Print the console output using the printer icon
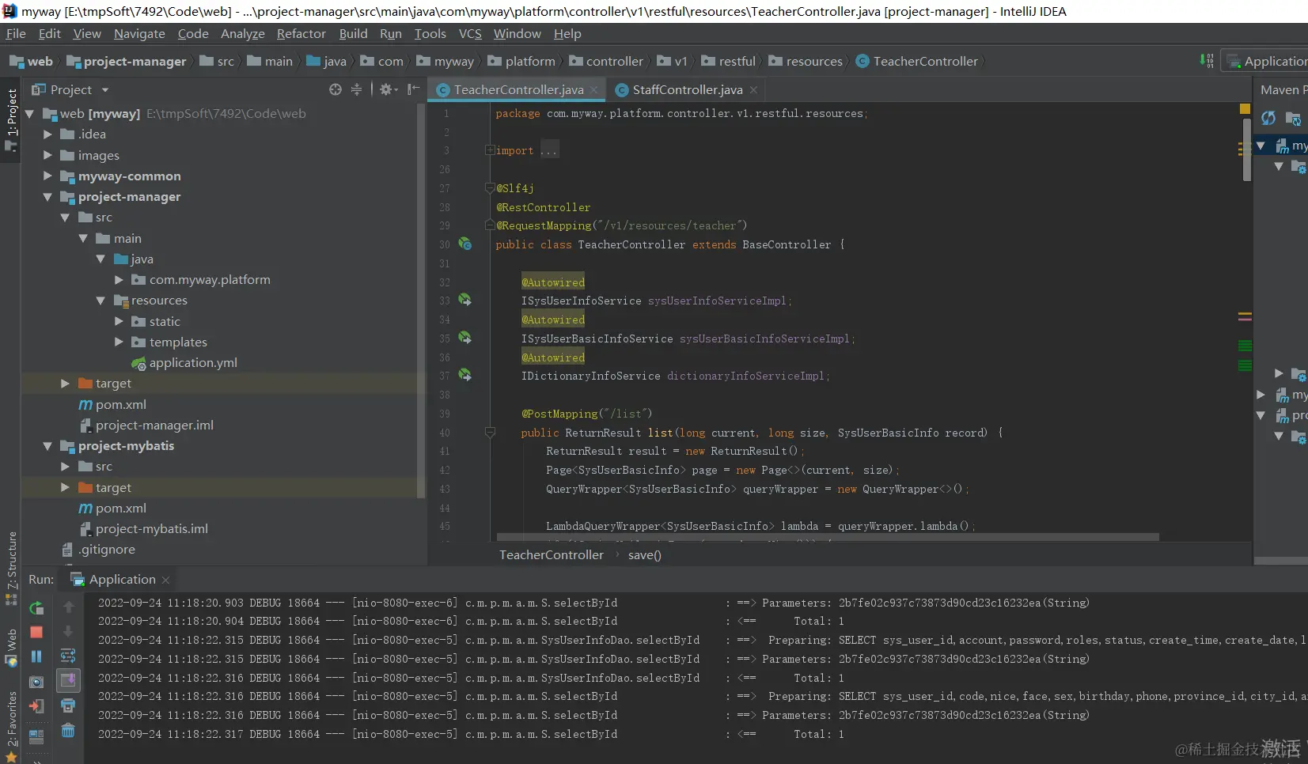 pyautogui.click(x=68, y=705)
